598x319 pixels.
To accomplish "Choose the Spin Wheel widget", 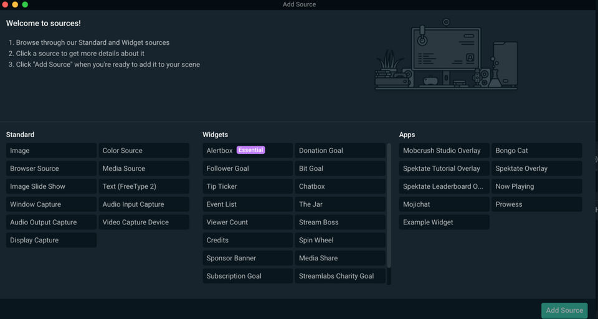I will click(340, 240).
